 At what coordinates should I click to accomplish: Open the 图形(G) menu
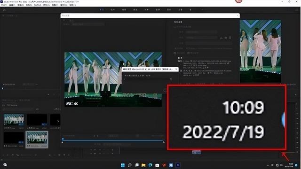(46, 5)
